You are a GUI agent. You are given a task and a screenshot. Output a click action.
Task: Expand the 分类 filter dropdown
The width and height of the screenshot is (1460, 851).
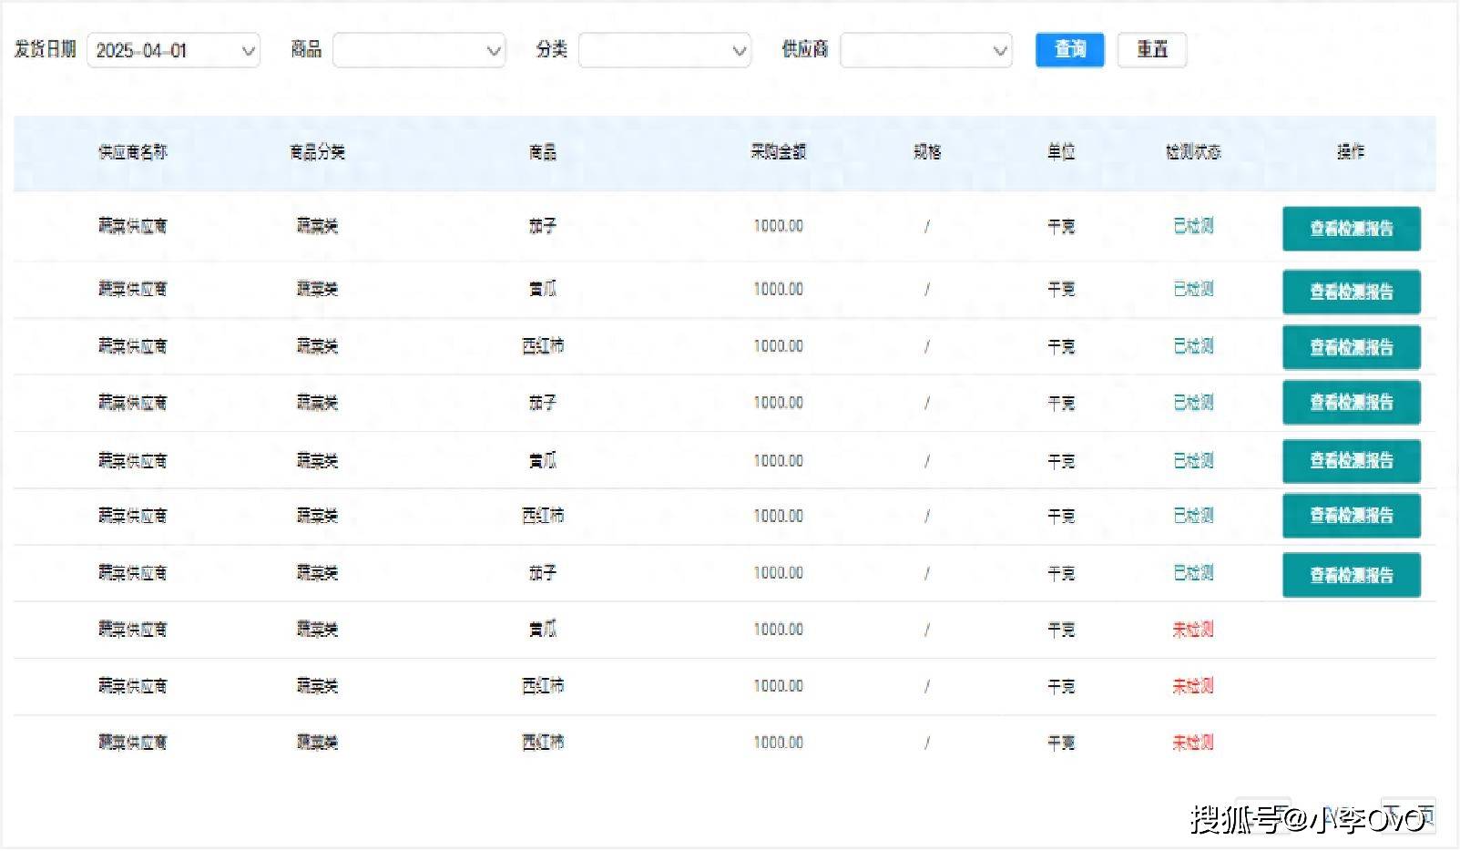click(x=664, y=50)
